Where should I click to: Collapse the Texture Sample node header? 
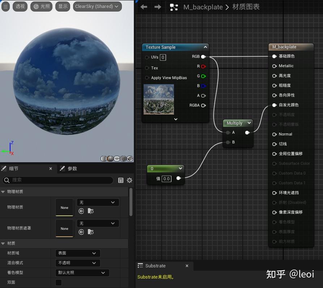tap(205, 47)
